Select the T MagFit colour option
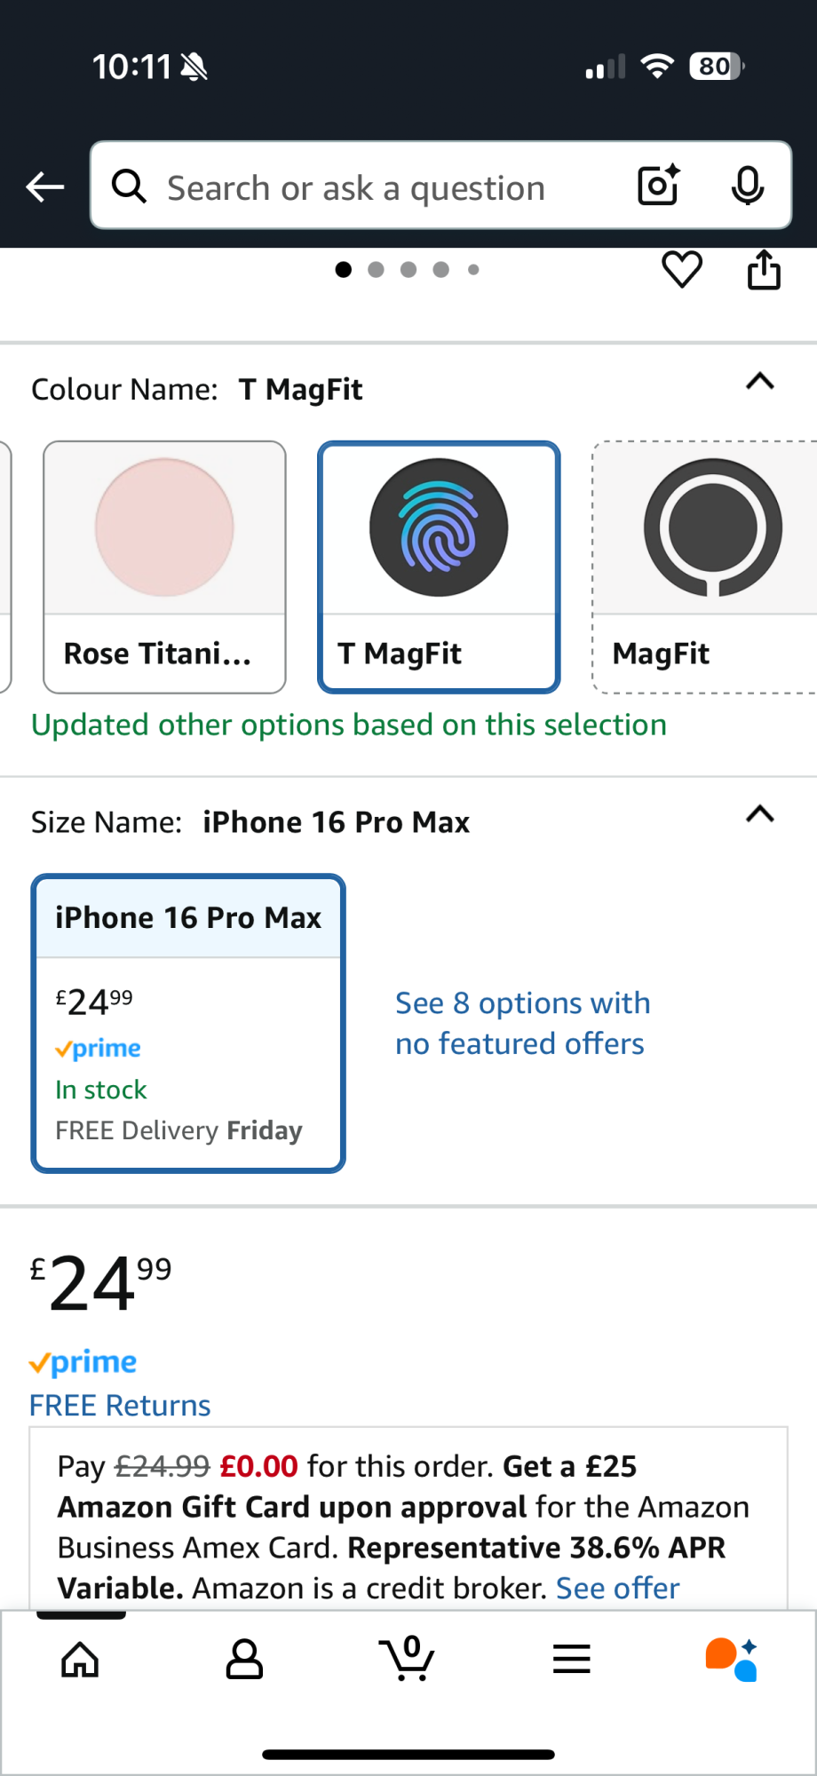Image resolution: width=817 pixels, height=1776 pixels. tap(439, 567)
